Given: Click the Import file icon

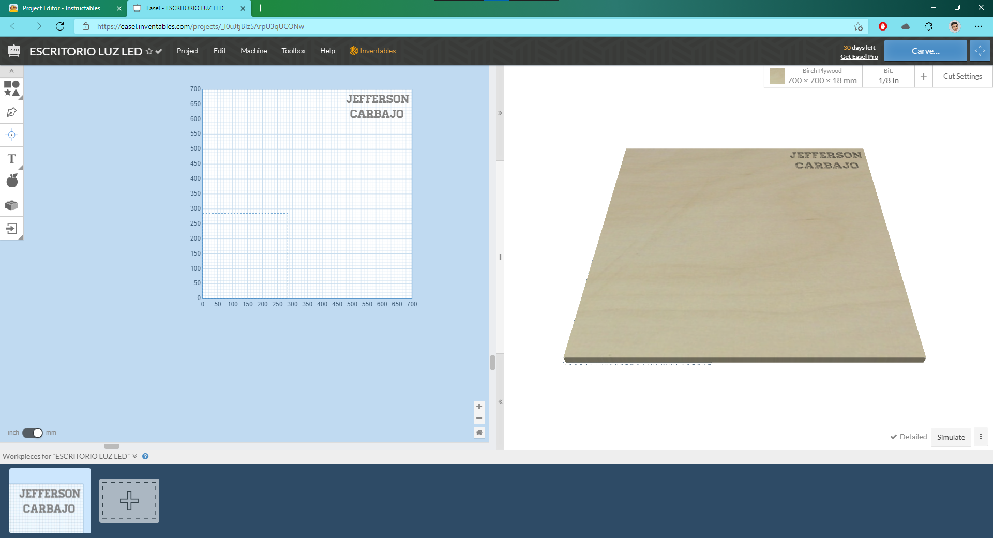Looking at the screenshot, I should [11, 228].
